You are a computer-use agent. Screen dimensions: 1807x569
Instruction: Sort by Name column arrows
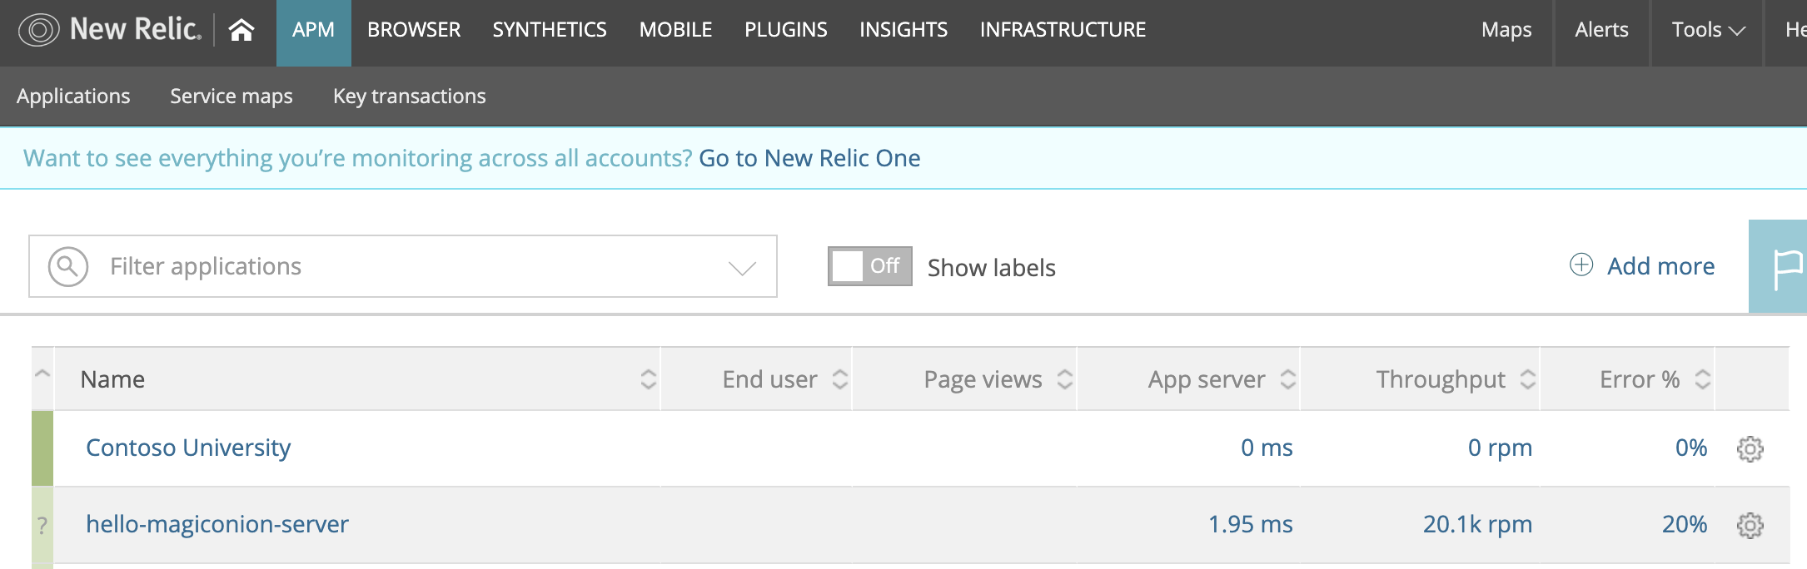click(x=648, y=379)
